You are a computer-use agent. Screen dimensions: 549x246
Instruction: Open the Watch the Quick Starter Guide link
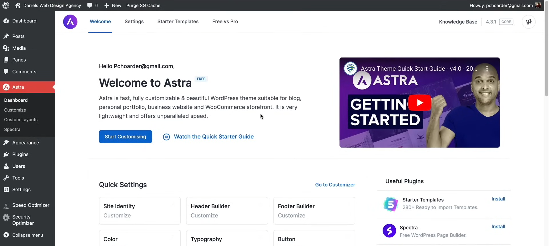click(213, 137)
